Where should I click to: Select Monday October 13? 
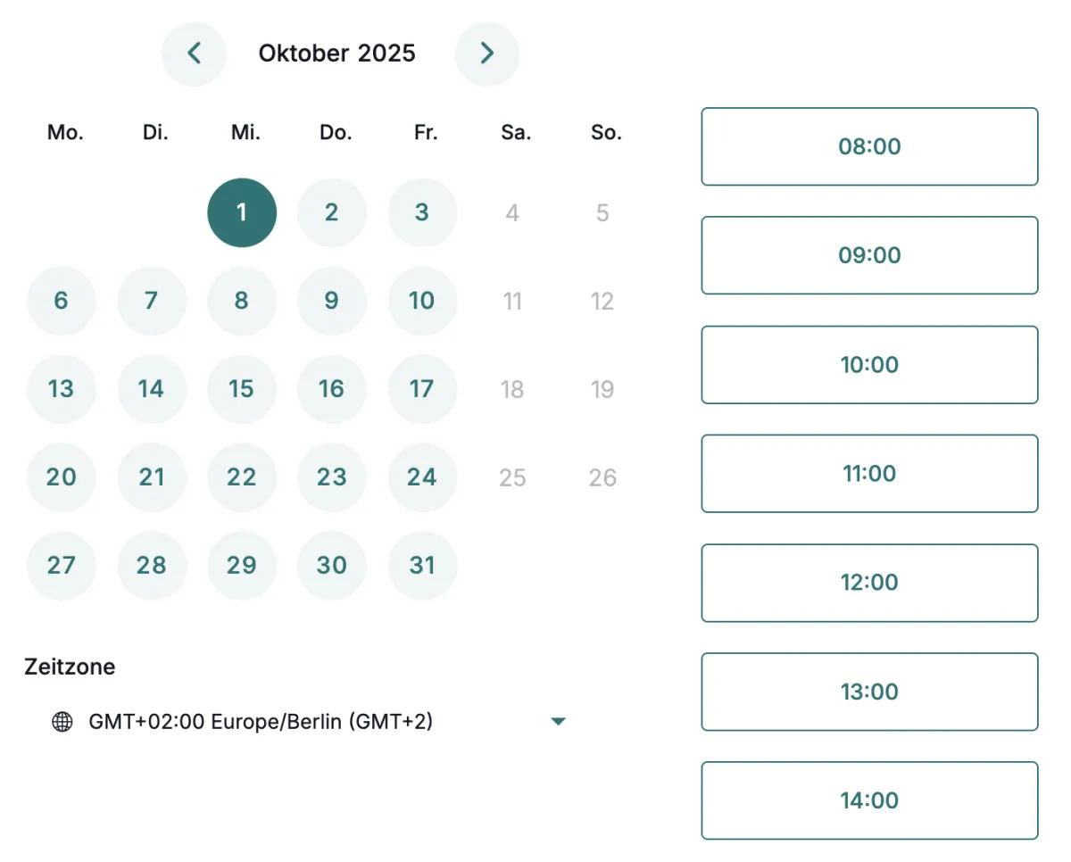62,389
